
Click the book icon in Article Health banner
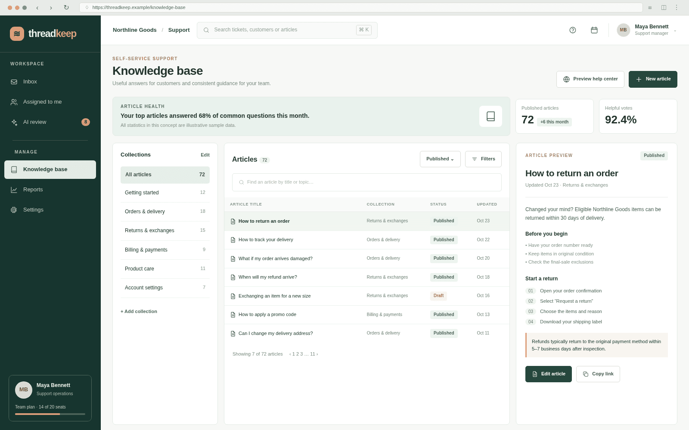click(x=490, y=116)
